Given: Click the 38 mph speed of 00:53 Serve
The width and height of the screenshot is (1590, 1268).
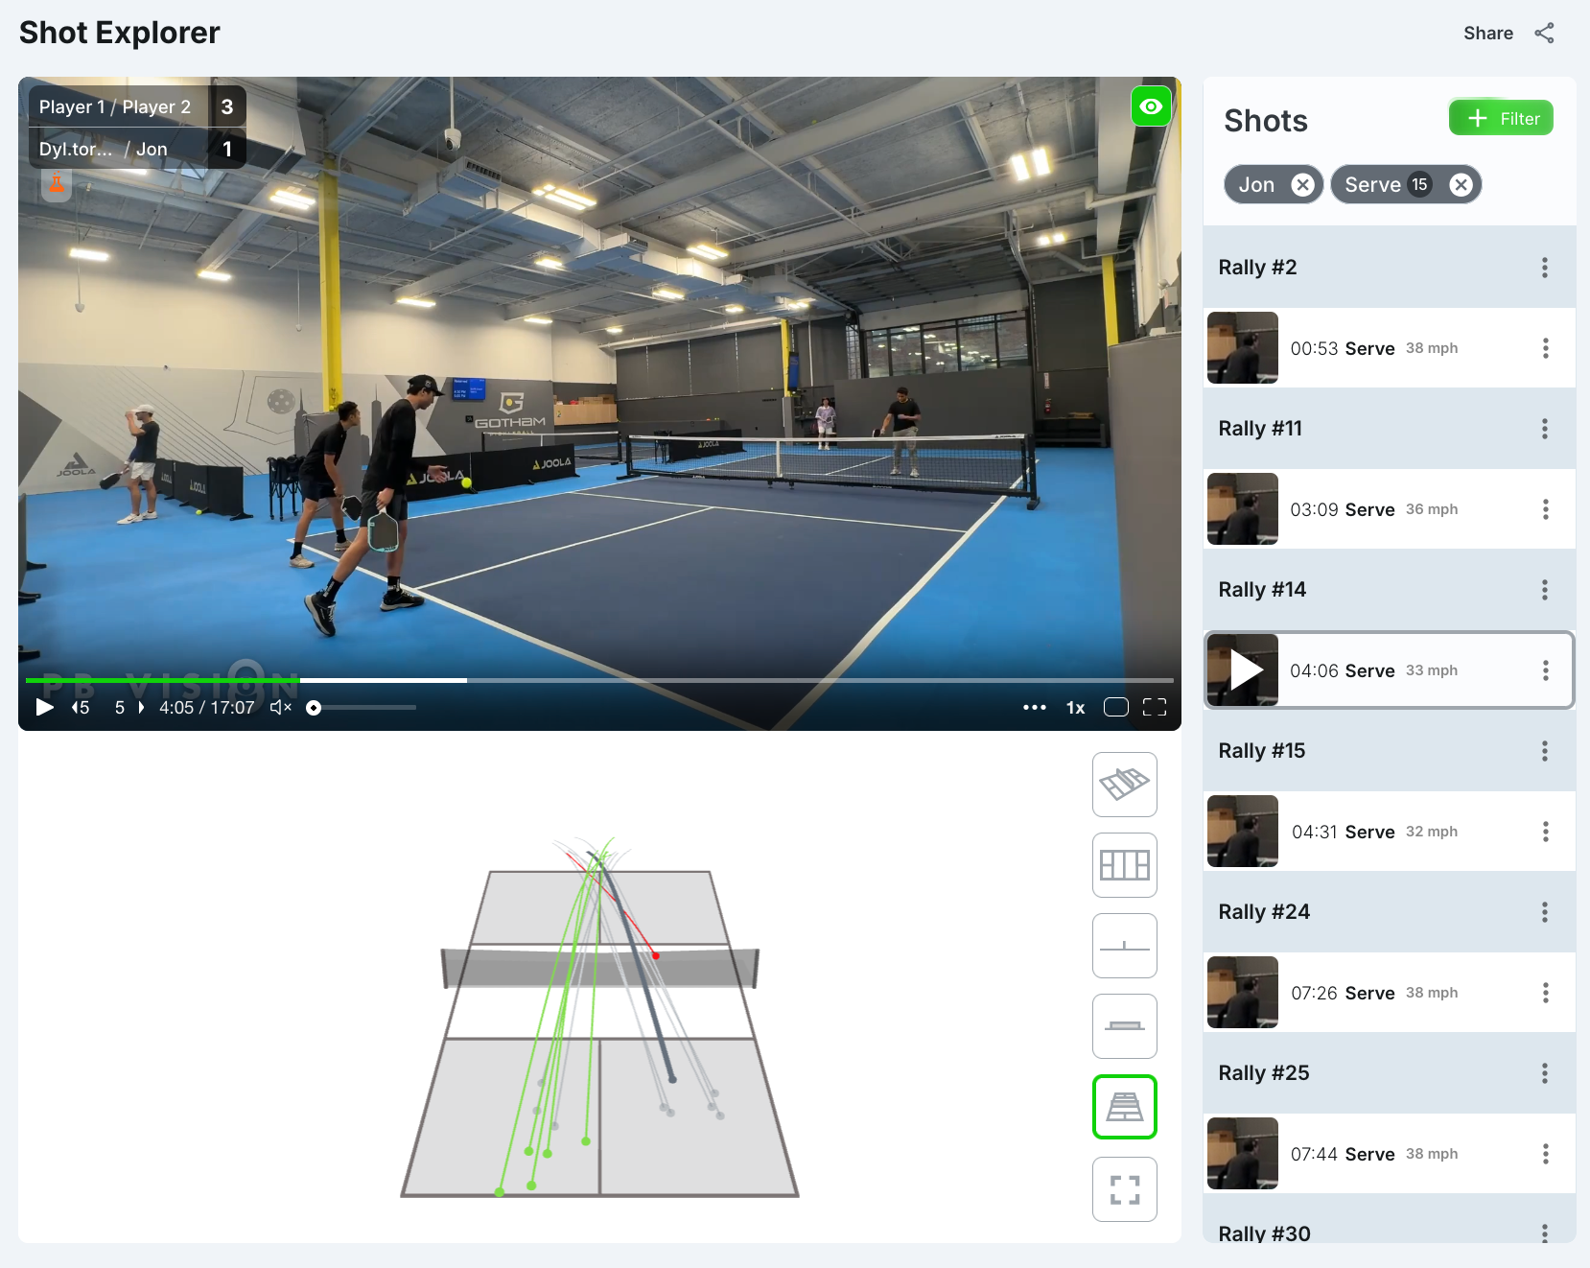Looking at the screenshot, I should pyautogui.click(x=1432, y=348).
